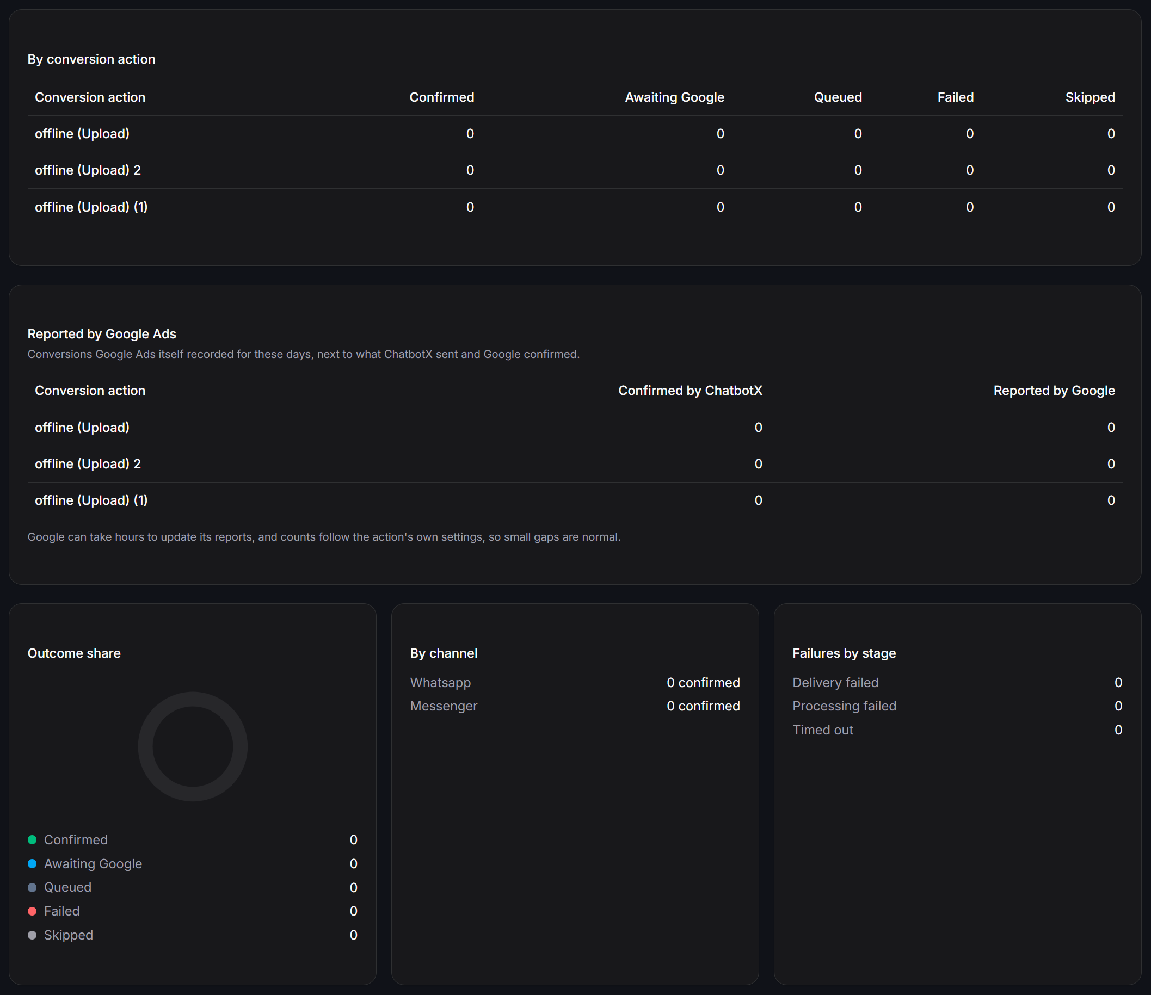Click the Outcome share donut chart

(193, 746)
